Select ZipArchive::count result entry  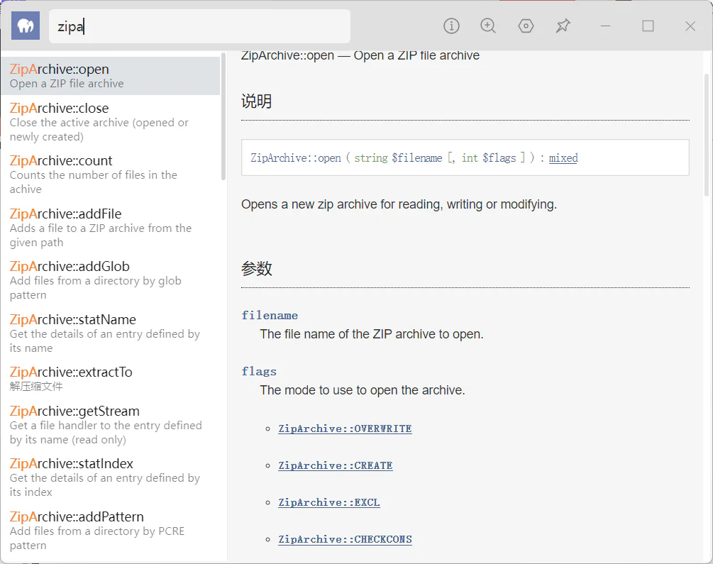111,175
